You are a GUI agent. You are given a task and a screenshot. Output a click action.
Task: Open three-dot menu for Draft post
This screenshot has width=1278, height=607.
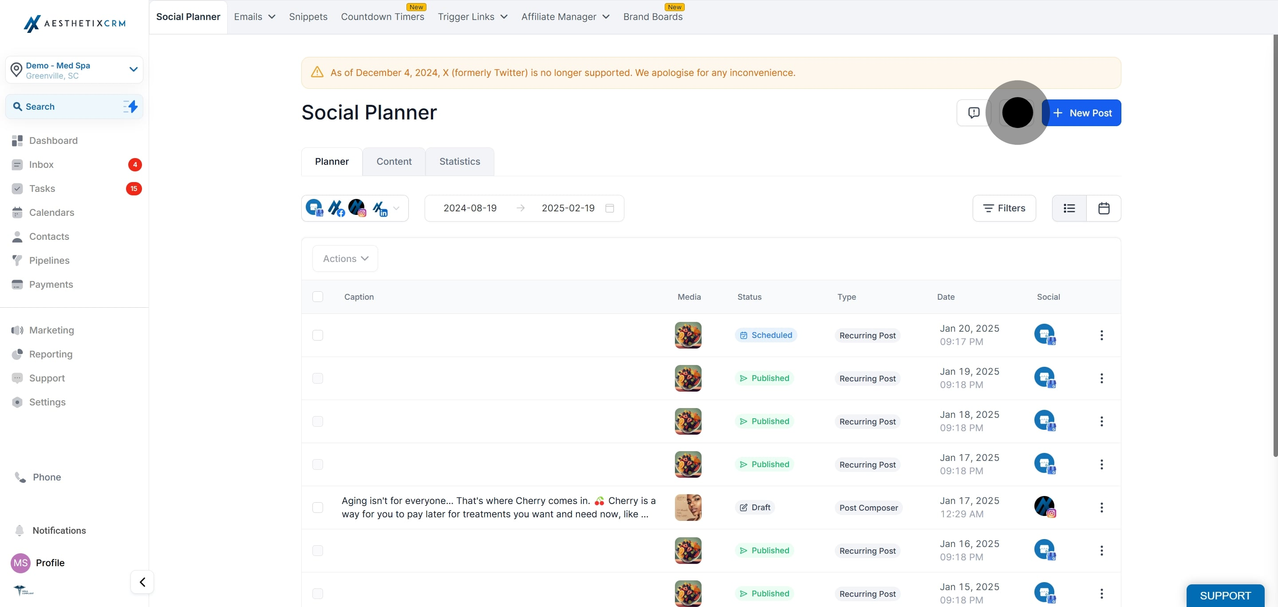pyautogui.click(x=1101, y=507)
